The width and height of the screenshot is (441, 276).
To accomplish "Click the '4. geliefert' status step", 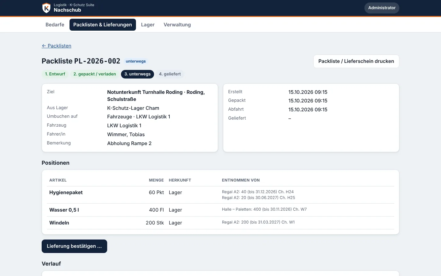I will click(x=170, y=74).
